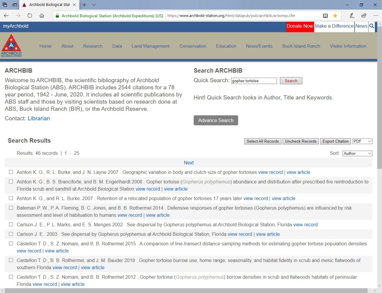Open the add notes pen icon
Image resolution: width=382 pixels, height=293 pixels.
352,16
